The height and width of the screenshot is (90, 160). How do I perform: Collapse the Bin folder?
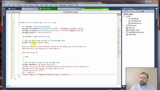124,16
